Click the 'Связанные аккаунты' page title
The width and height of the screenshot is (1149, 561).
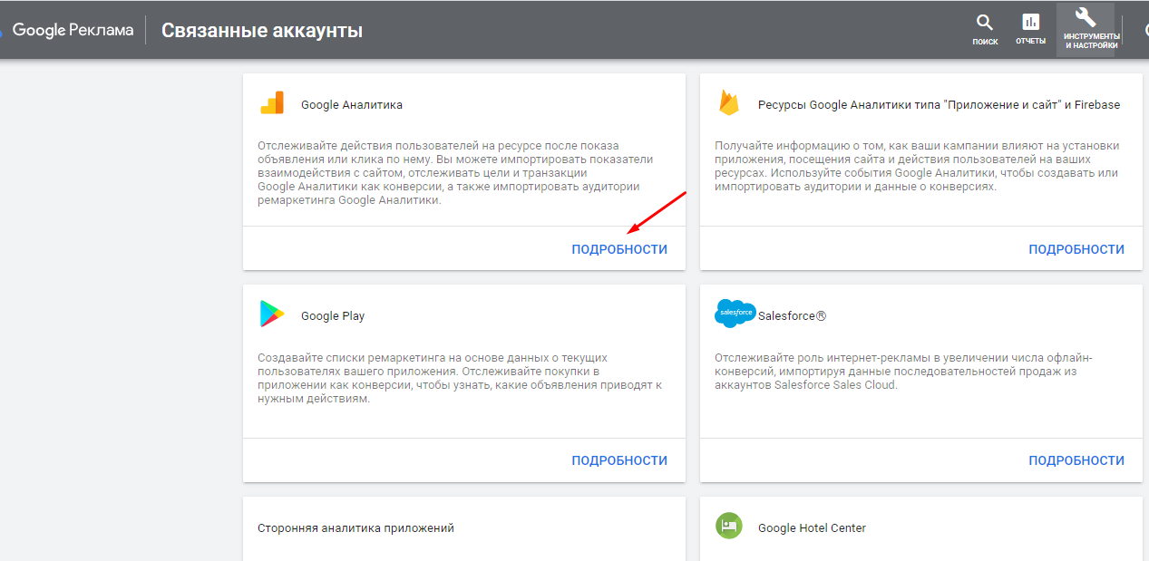262,31
